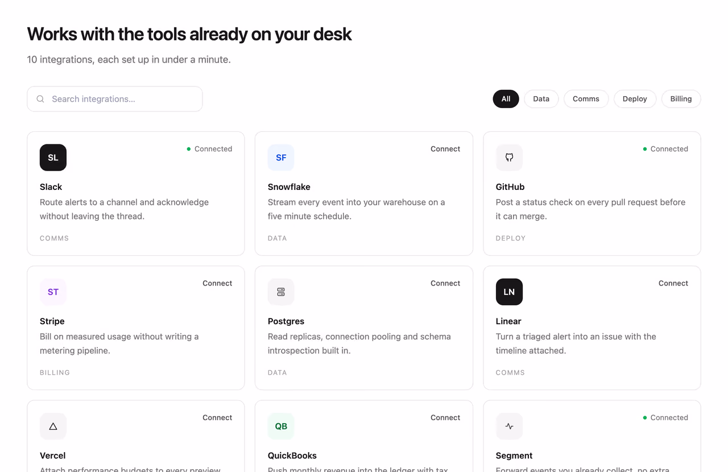Connect the Stripe integration

pos(217,283)
